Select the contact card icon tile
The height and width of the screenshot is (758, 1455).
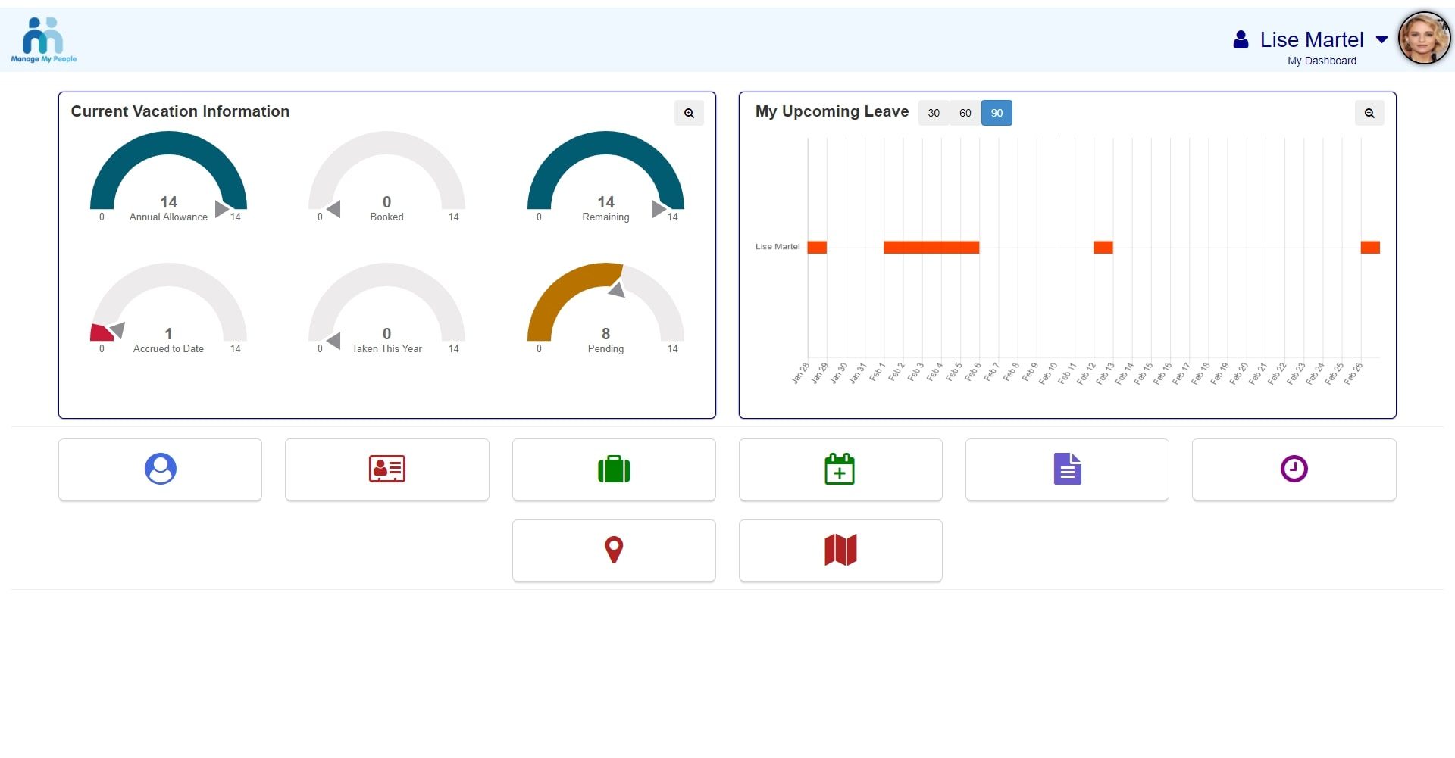point(386,469)
